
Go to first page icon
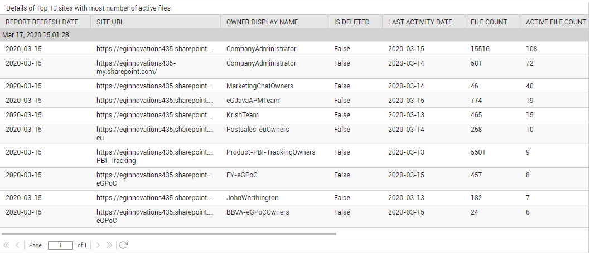(x=6, y=245)
